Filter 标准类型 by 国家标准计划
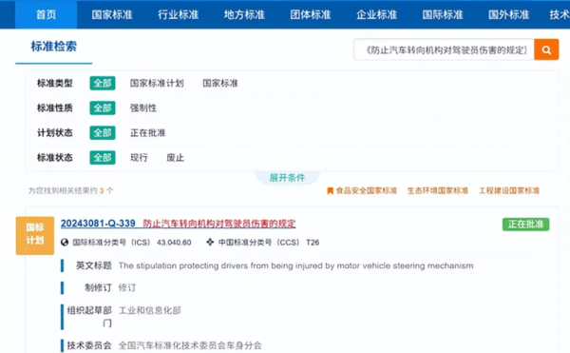The image size is (570, 353). coord(157,84)
